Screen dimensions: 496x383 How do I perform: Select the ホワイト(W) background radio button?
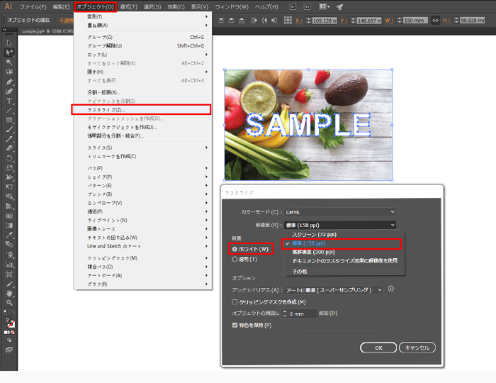(x=235, y=249)
